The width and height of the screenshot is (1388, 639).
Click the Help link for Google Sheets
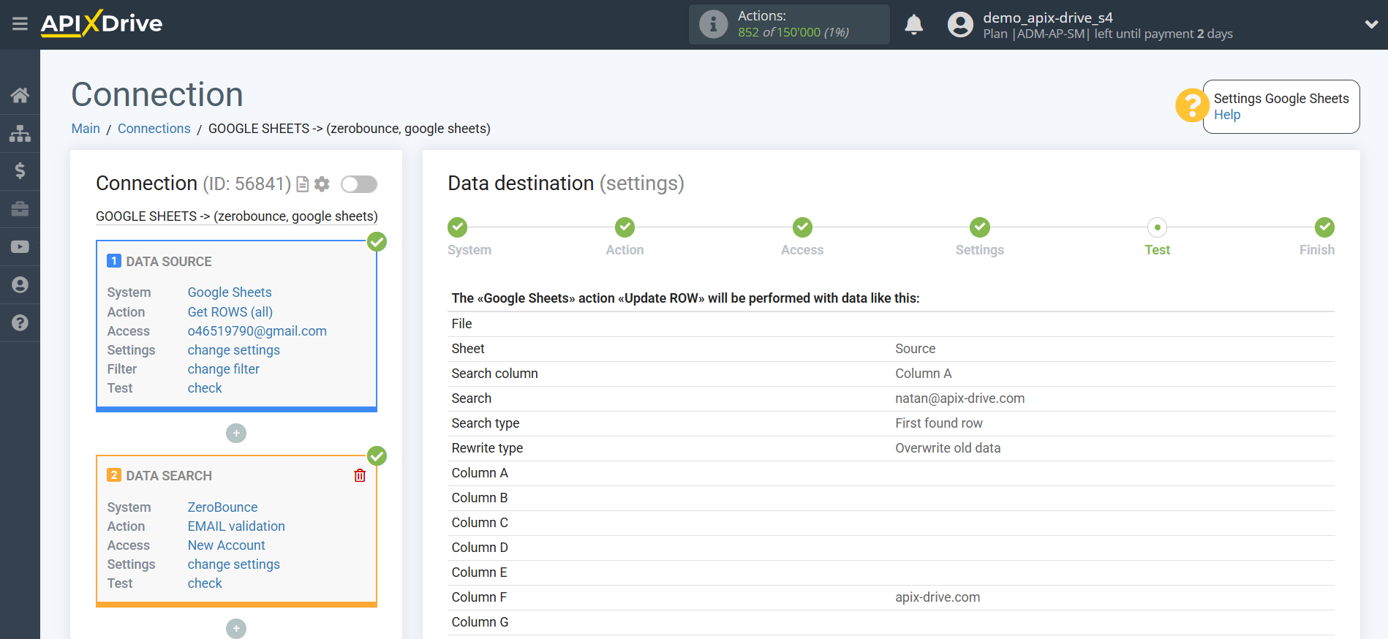click(1226, 115)
